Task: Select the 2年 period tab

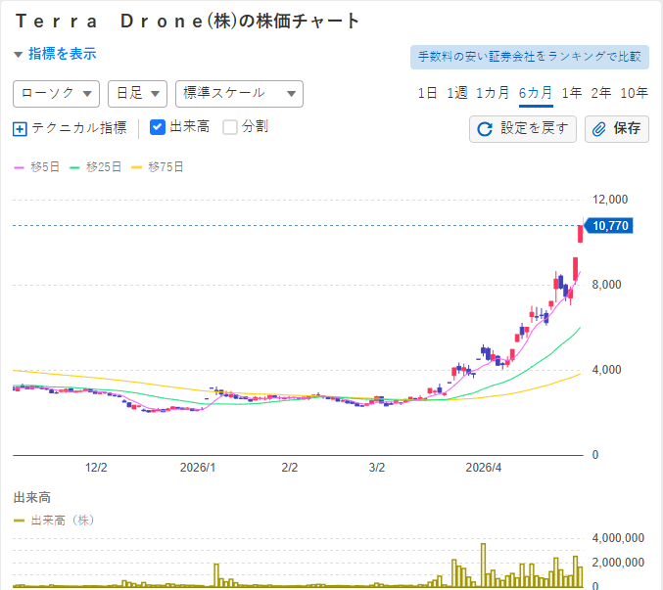Action: pos(601,93)
